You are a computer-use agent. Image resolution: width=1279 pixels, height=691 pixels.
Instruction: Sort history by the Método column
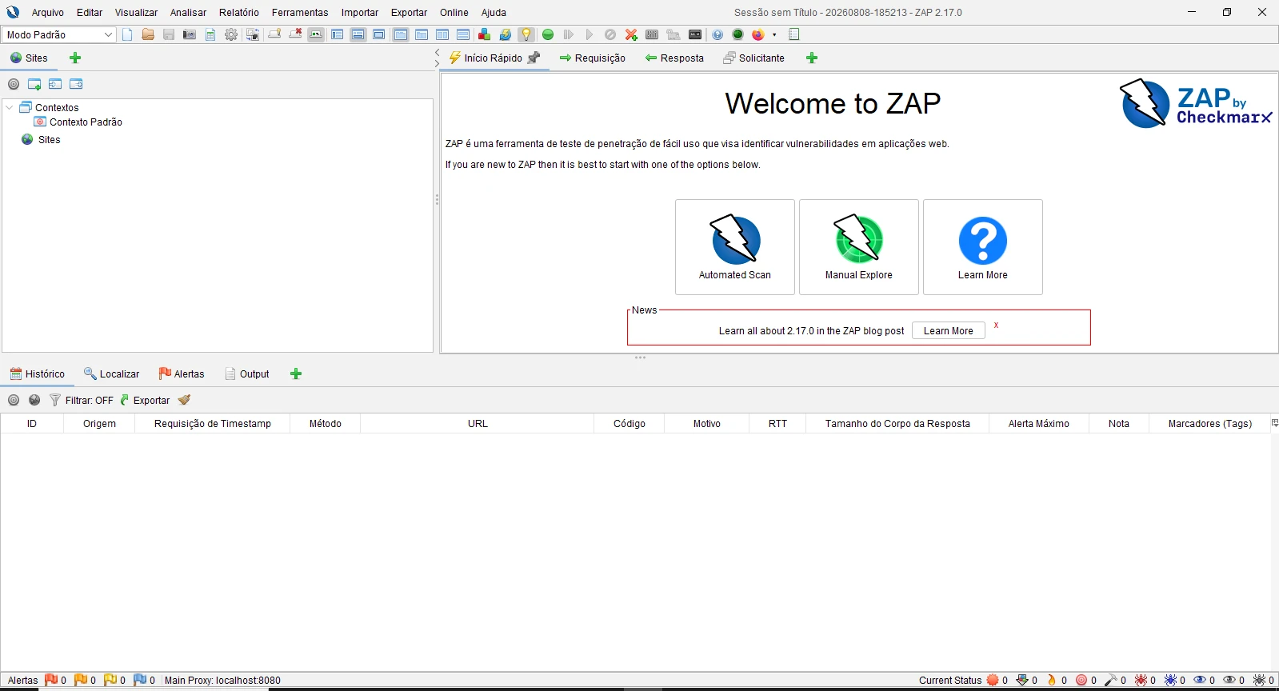(x=326, y=424)
